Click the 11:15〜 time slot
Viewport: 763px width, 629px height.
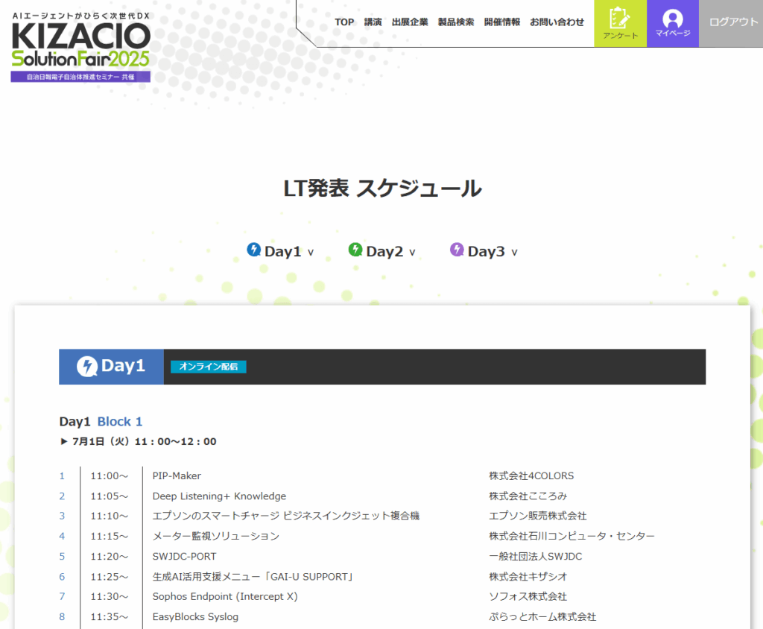point(110,536)
